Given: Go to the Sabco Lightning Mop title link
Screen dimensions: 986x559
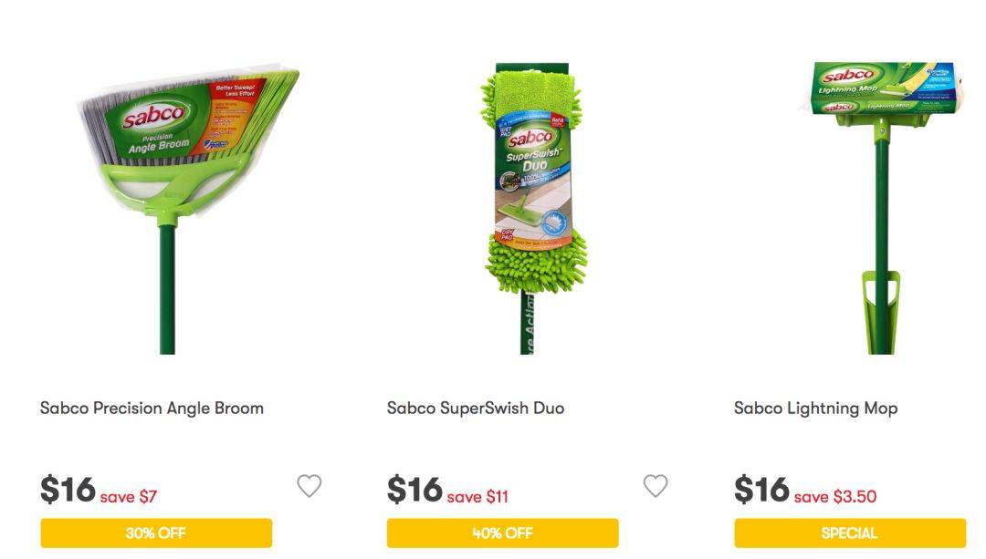Looking at the screenshot, I should click(815, 409).
